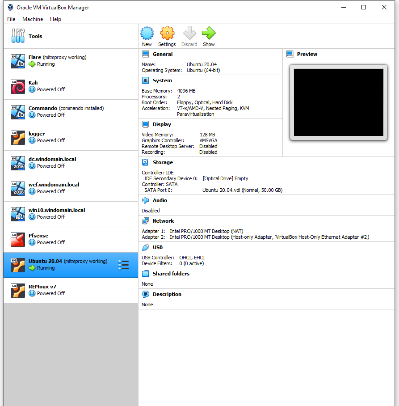Open Settings via the orange gear icon
Image resolution: width=399 pixels, height=406 pixels.
(167, 33)
